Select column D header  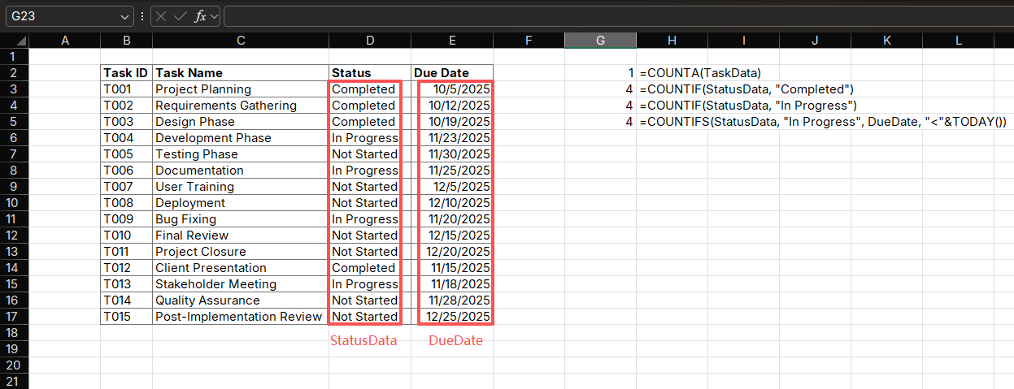pos(370,41)
